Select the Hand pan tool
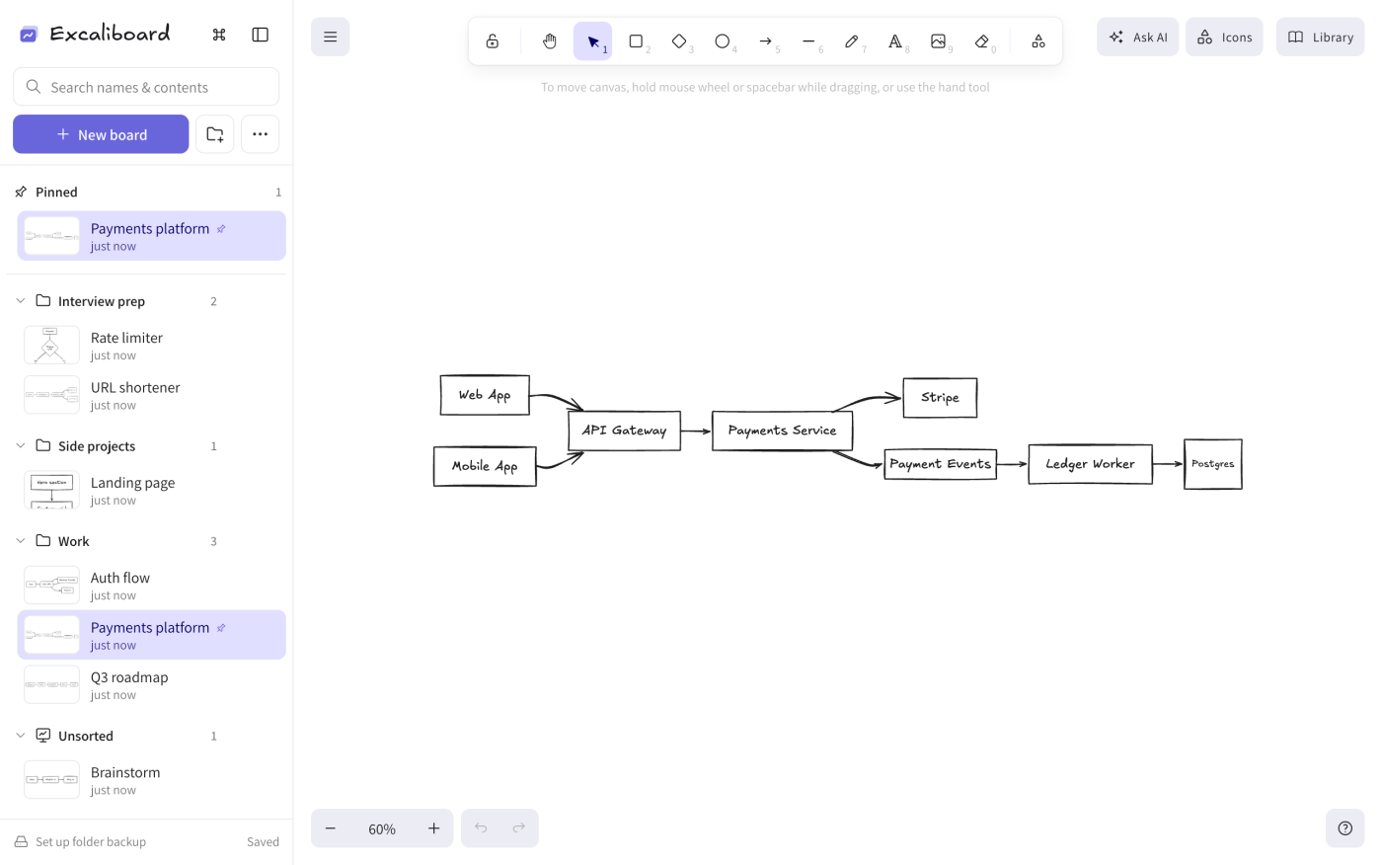This screenshot has height=865, width=1382. pos(550,41)
